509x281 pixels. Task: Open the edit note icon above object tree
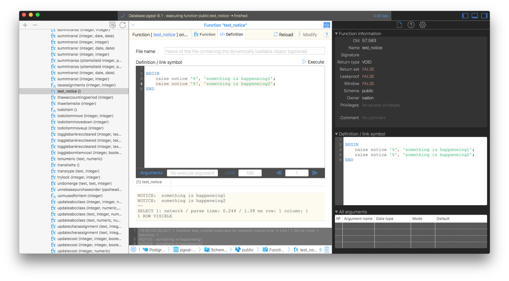112,25
